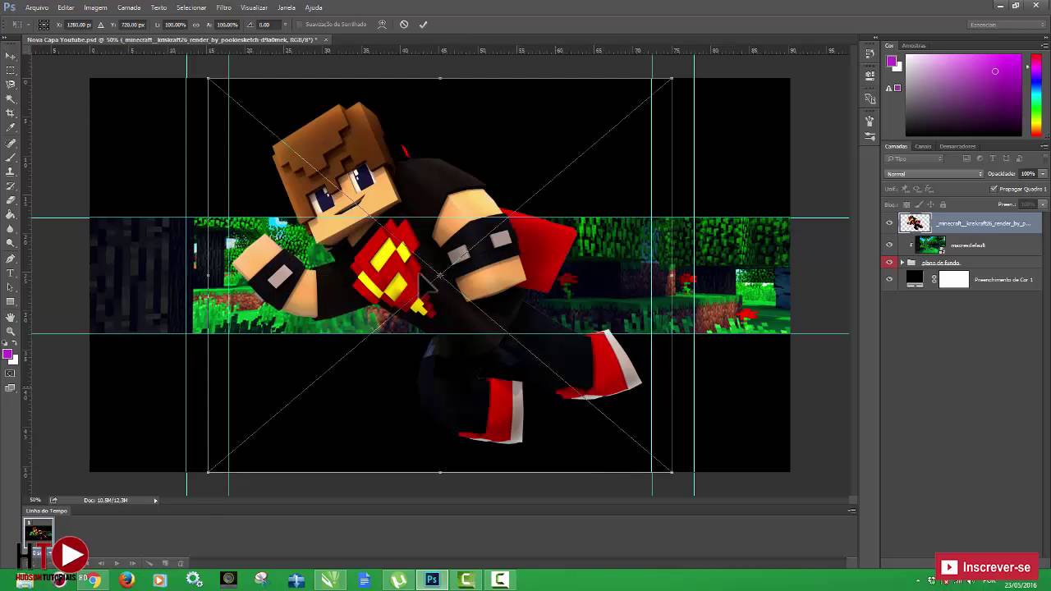
Task: Toggle Suavização de Serrilhado checkbox
Action: [300, 25]
